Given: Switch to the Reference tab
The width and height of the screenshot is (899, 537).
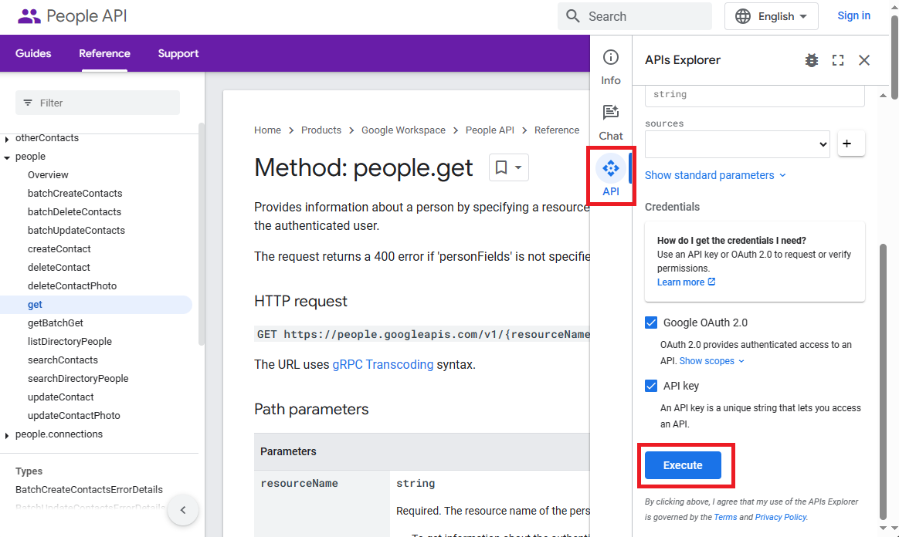Looking at the screenshot, I should pos(104,53).
